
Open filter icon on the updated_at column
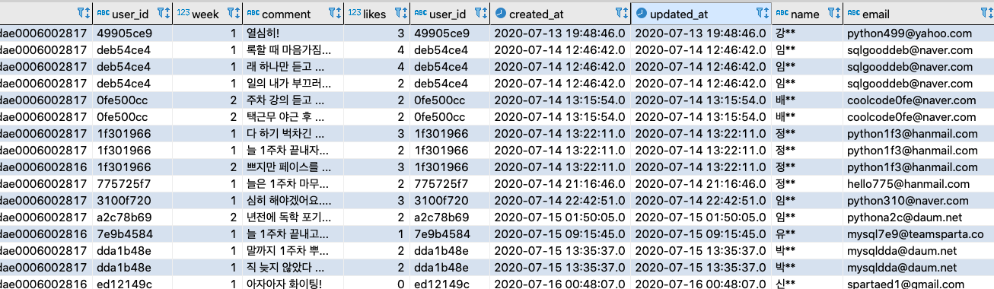tap(759, 14)
